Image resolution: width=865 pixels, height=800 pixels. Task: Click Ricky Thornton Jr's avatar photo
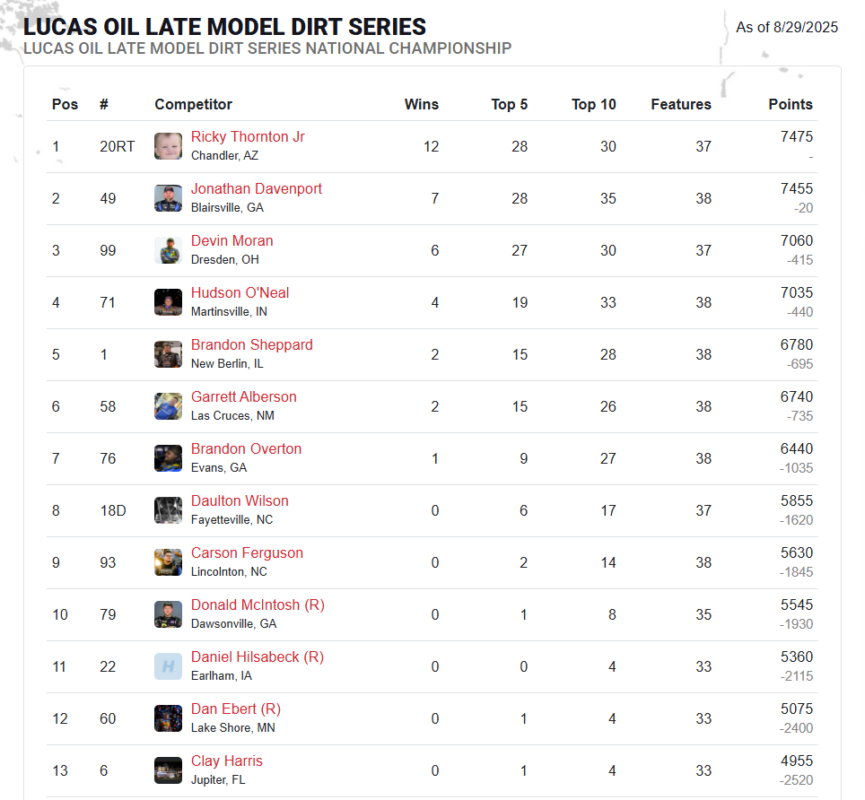tap(168, 146)
